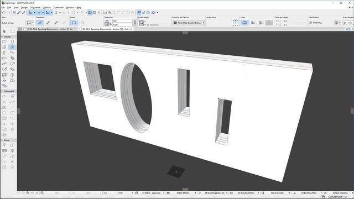Open the Document menu

coord(35,7)
